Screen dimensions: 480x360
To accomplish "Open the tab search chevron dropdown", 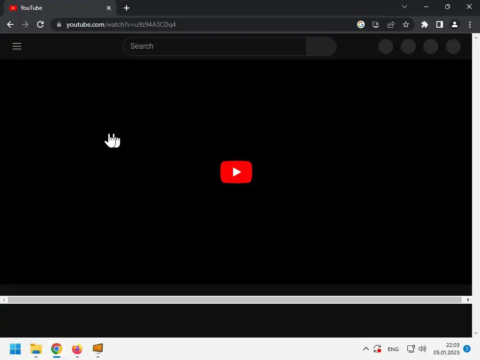I will 405,7.
